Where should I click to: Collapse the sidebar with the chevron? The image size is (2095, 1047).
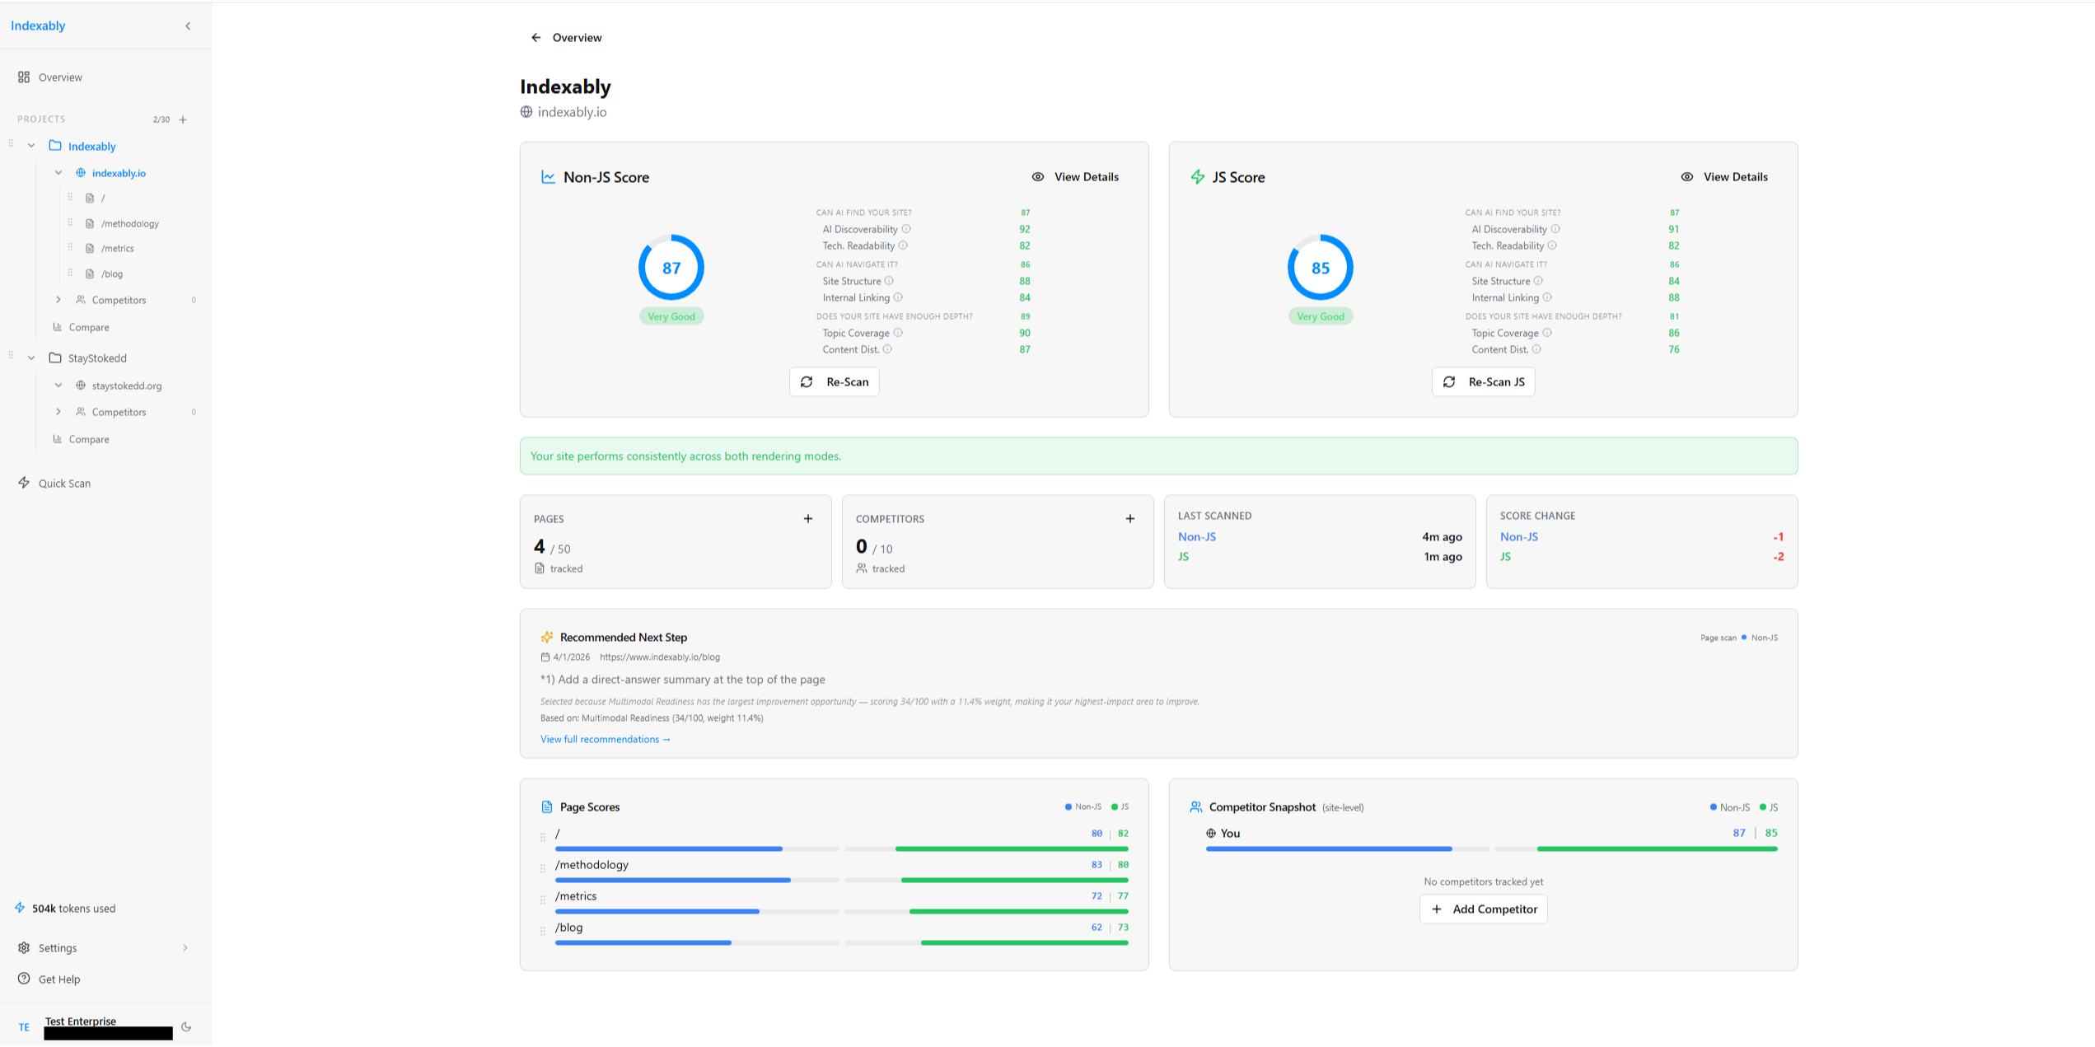pyautogui.click(x=188, y=26)
